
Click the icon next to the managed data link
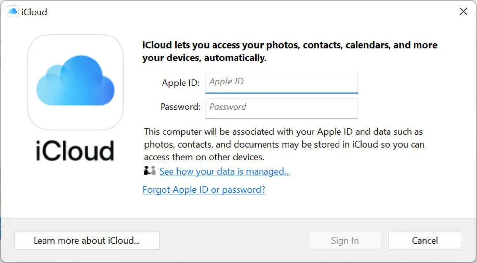(149, 170)
